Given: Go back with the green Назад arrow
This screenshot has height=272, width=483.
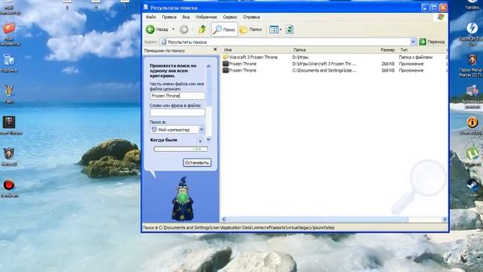Looking at the screenshot, I should tap(157, 29).
